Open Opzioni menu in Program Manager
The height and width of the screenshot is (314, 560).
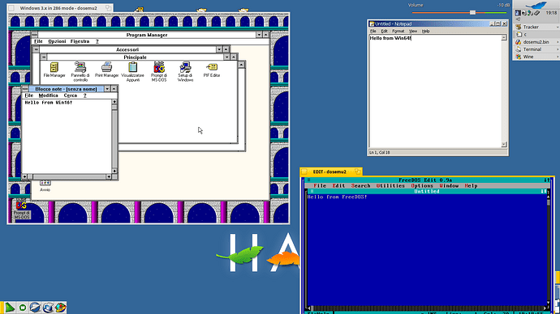pos(57,41)
